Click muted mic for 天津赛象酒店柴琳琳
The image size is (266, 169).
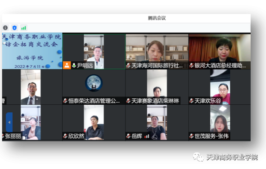[x=128, y=101]
